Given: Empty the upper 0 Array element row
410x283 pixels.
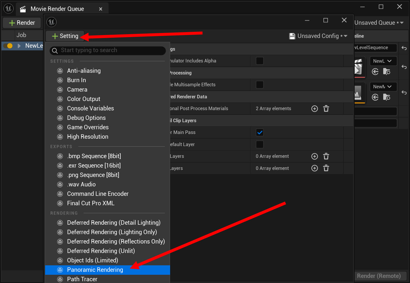Looking at the screenshot, I should tap(326, 156).
